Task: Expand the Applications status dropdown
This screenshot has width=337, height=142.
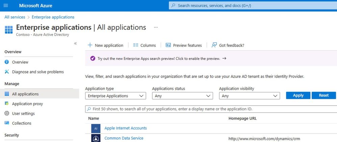Action: pos(182,96)
